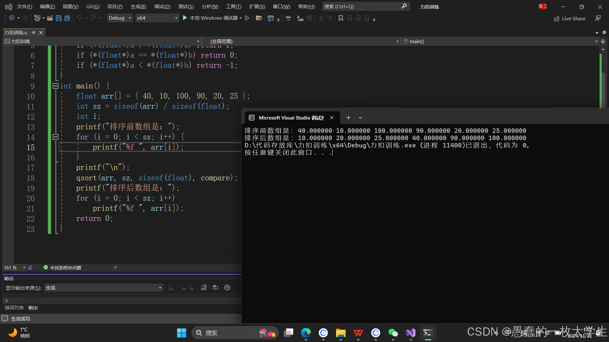Open the Git(G) menu
609x342 pixels.
(x=93, y=6)
